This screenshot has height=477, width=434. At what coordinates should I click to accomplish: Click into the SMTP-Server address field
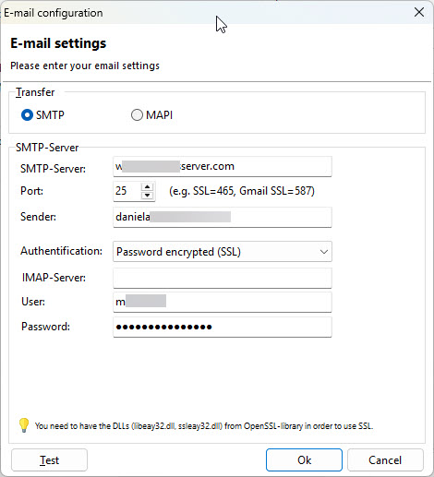(223, 166)
